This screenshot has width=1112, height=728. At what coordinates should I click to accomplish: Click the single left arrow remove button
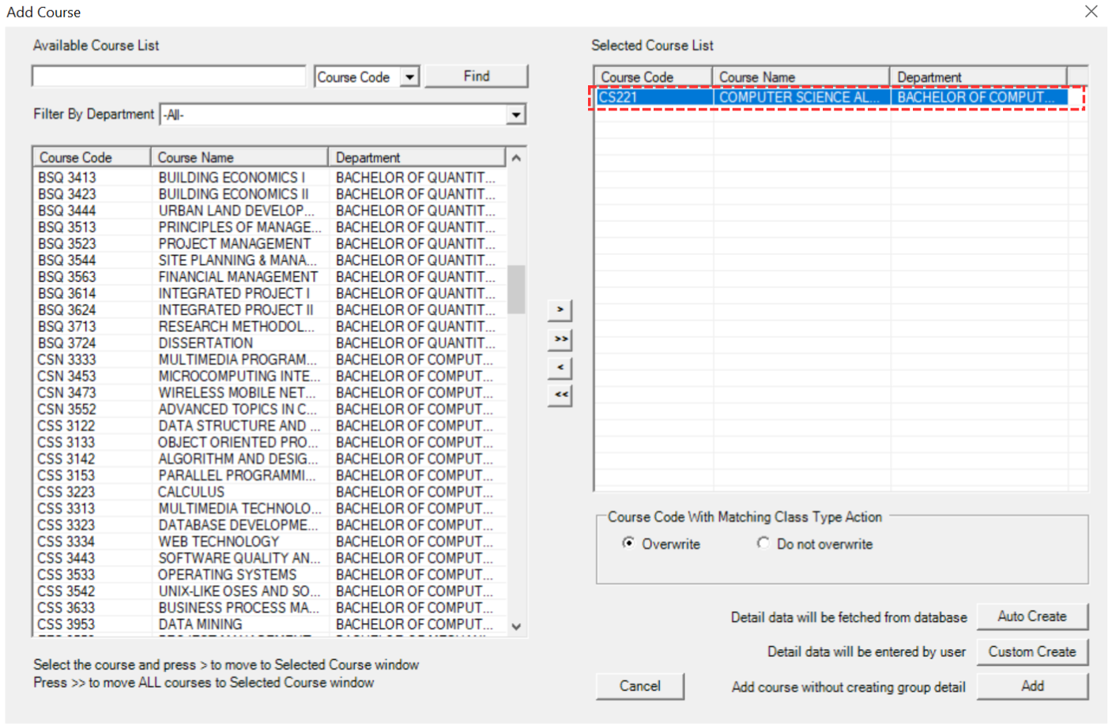[x=560, y=367]
